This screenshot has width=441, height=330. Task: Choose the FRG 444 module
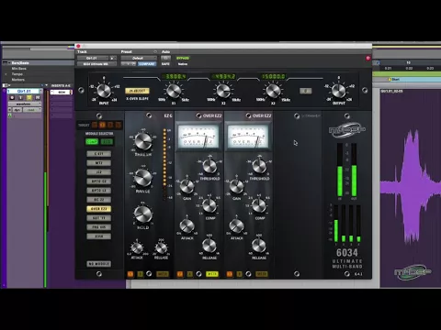[98, 227]
